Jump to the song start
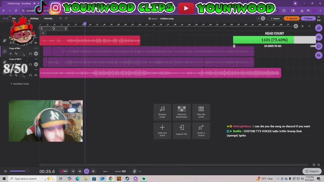 point(73,171)
